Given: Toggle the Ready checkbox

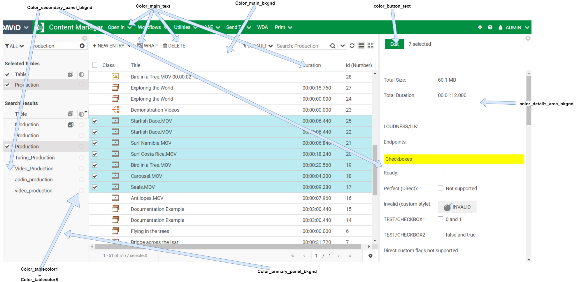Looking at the screenshot, I should (441, 173).
